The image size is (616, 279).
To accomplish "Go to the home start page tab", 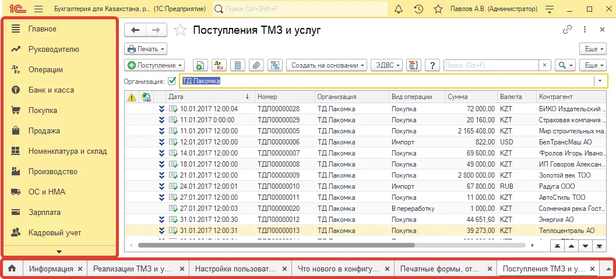I will click(x=12, y=269).
